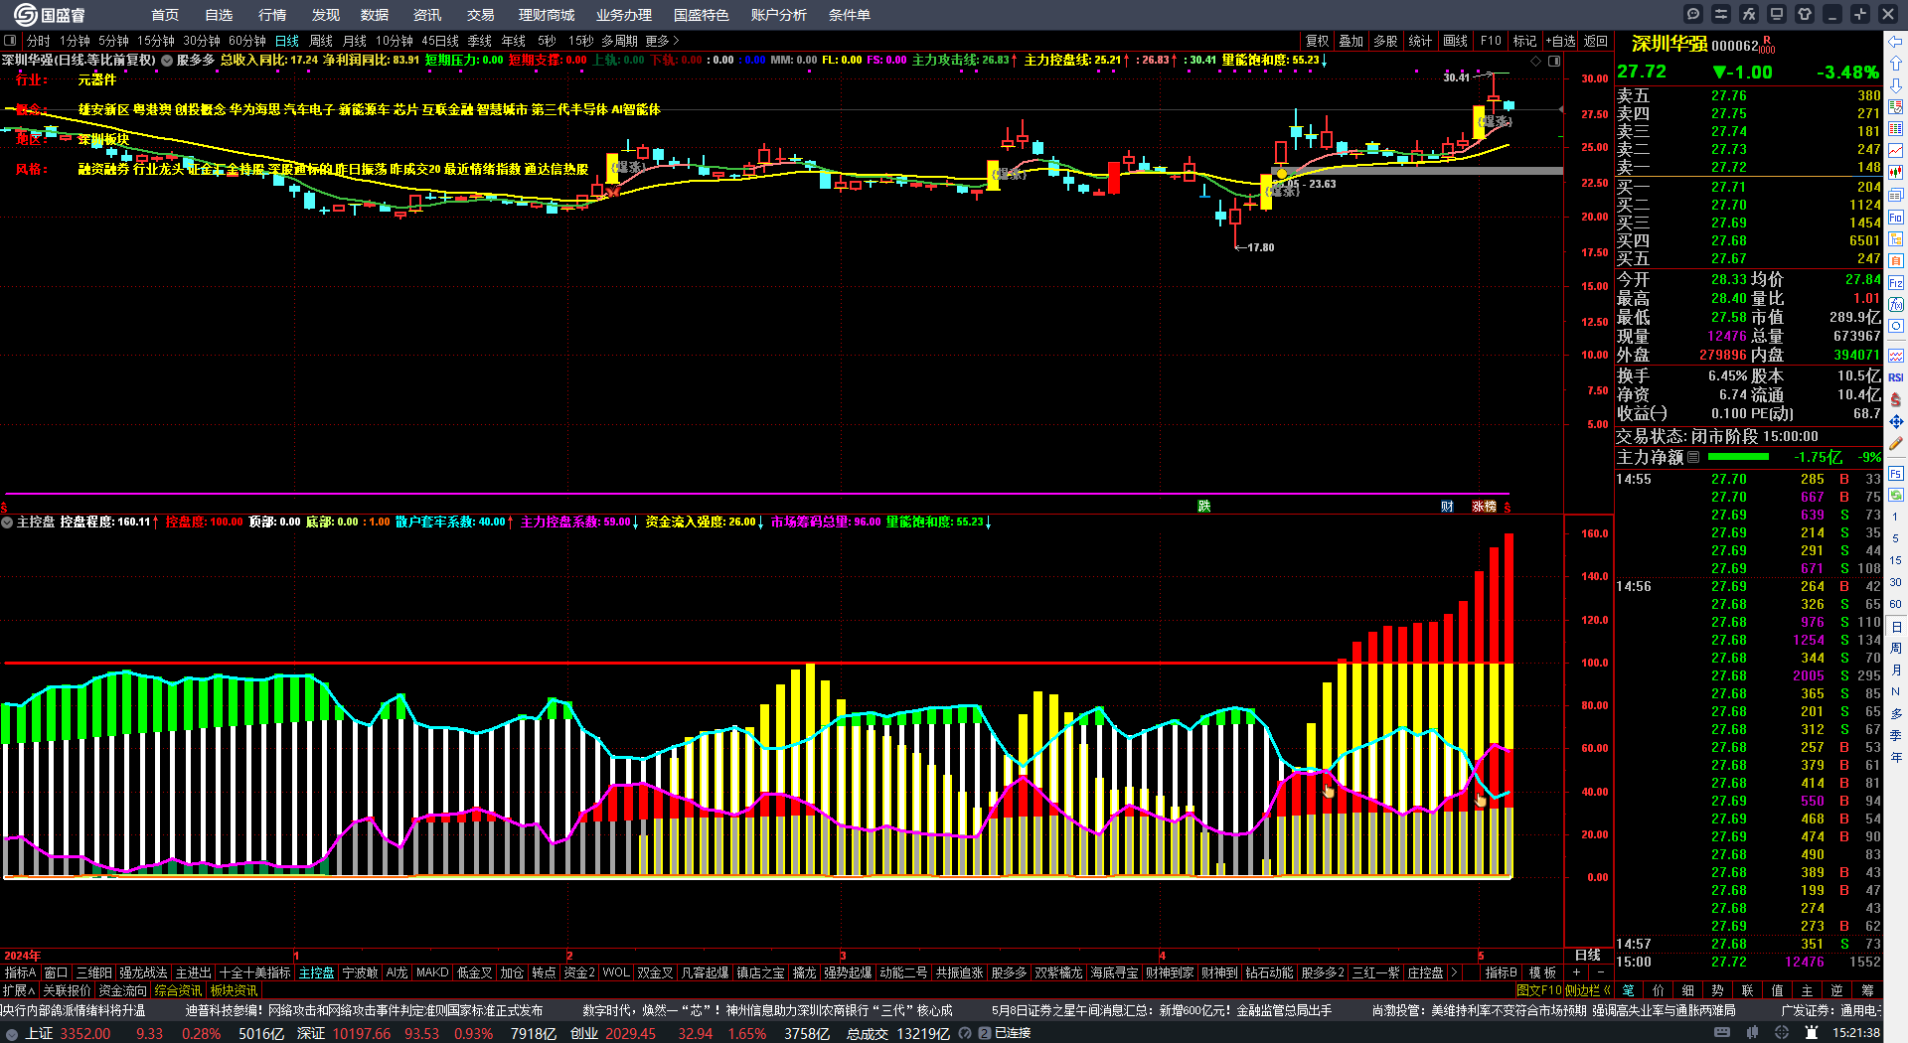Screen dimensions: 1908x1043
Task: Open the message chat icon in title bar
Action: pos(1693,14)
